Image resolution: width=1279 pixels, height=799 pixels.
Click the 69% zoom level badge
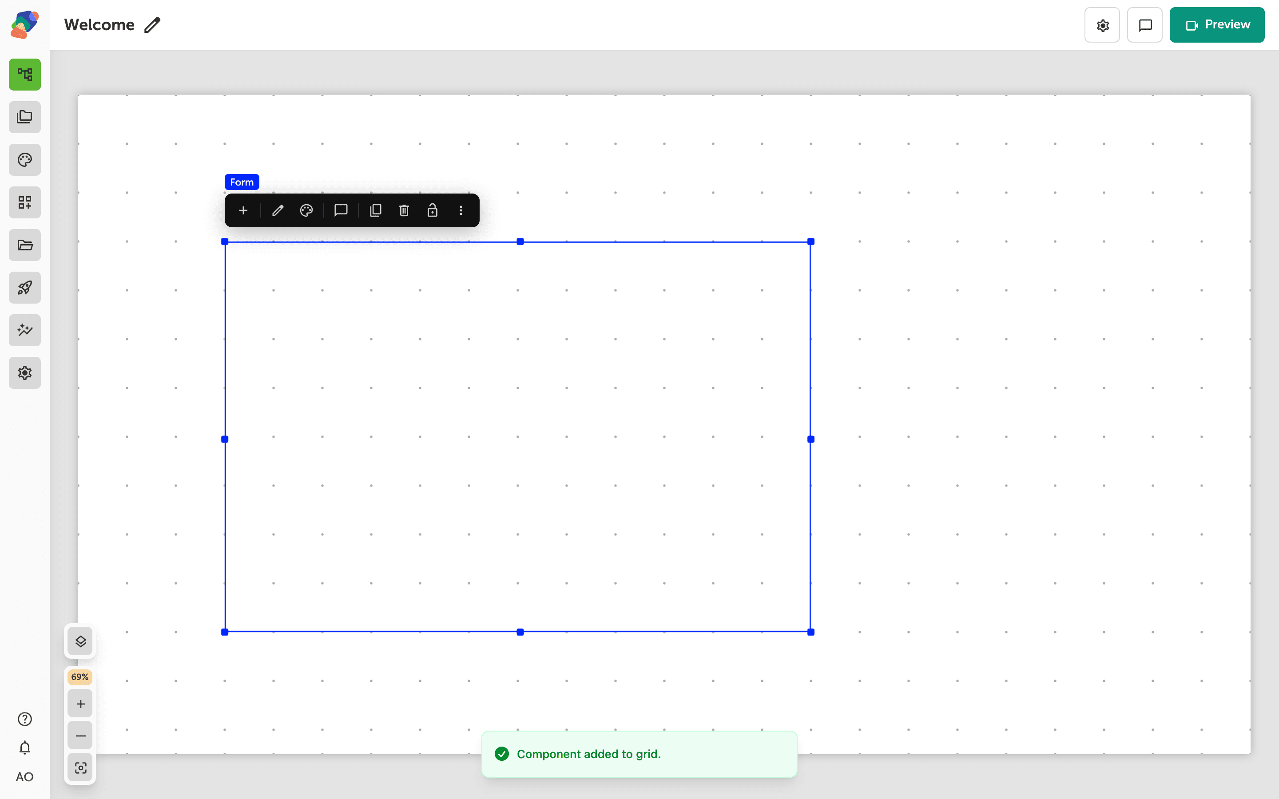pos(80,677)
